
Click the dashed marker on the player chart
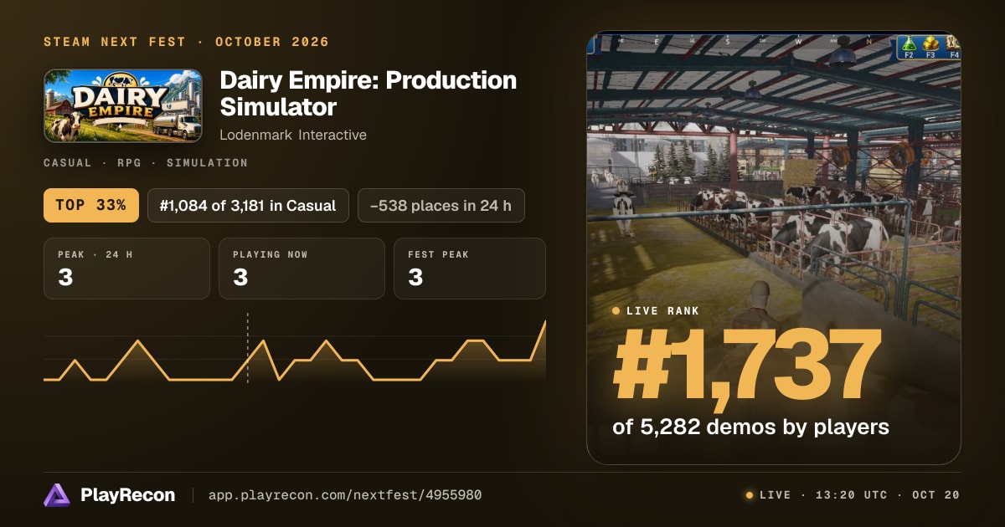pos(248,348)
